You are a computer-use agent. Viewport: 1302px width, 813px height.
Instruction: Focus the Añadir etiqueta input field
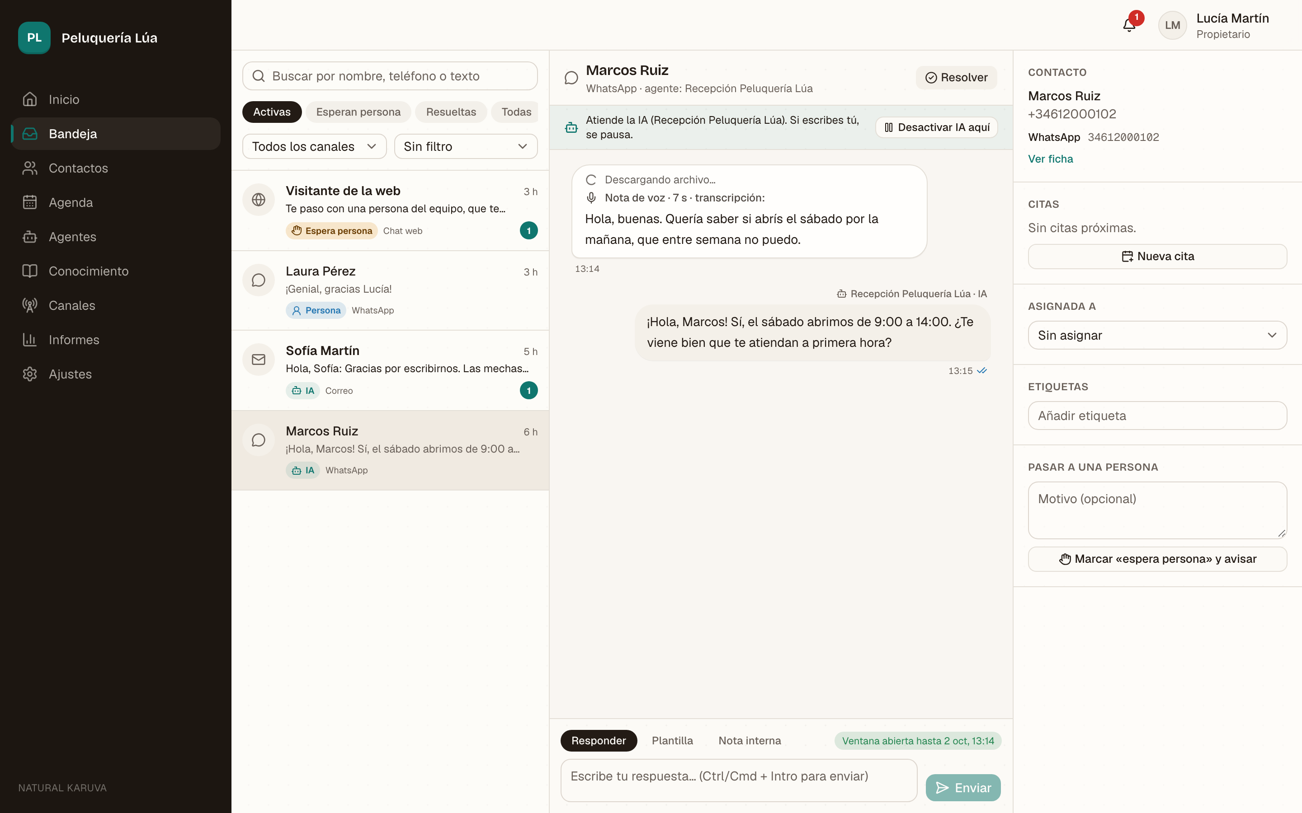[x=1157, y=416]
